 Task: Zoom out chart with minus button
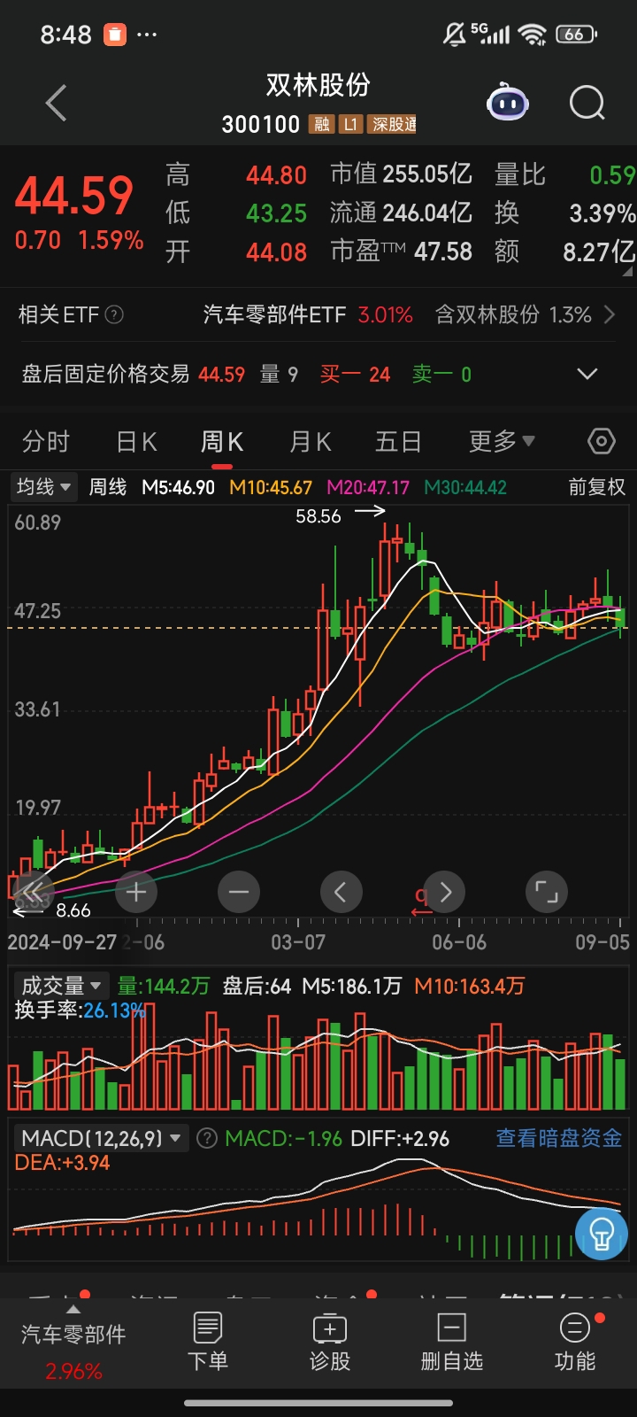coord(239,892)
